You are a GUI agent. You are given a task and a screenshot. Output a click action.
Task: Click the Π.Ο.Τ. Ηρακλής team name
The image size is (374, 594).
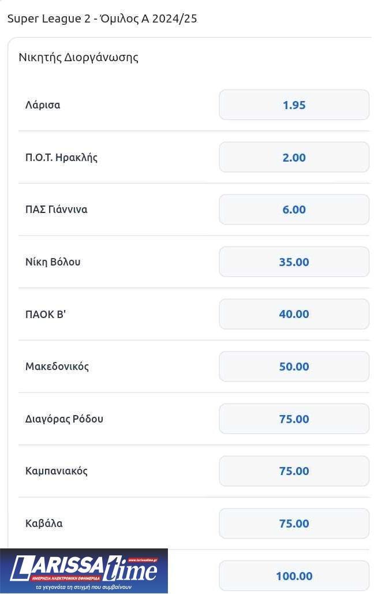(61, 158)
